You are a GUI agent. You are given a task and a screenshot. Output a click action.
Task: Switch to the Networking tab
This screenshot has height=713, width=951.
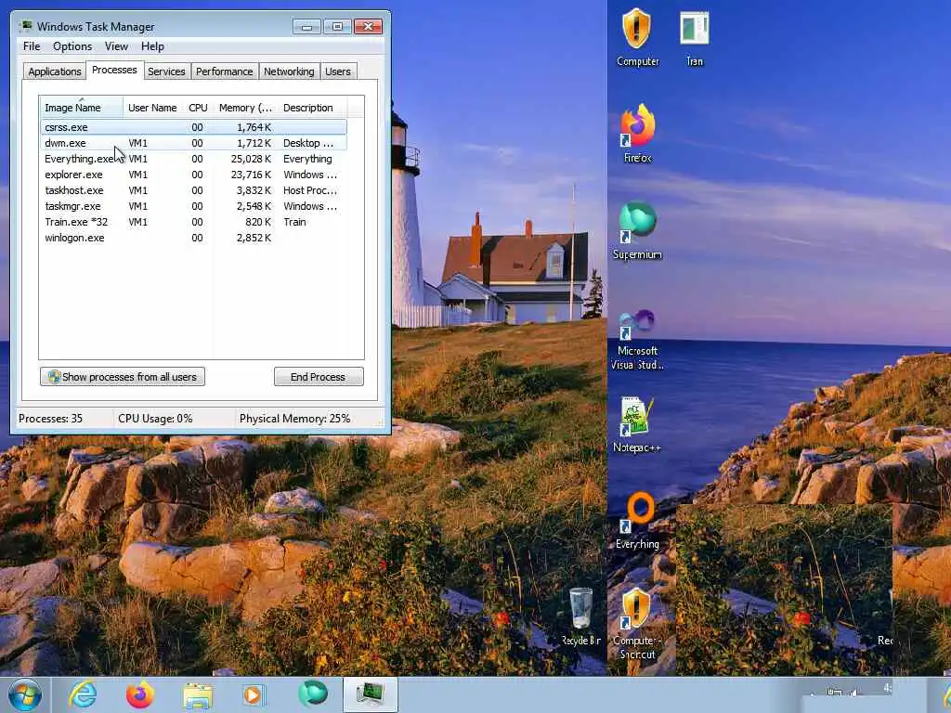click(289, 71)
